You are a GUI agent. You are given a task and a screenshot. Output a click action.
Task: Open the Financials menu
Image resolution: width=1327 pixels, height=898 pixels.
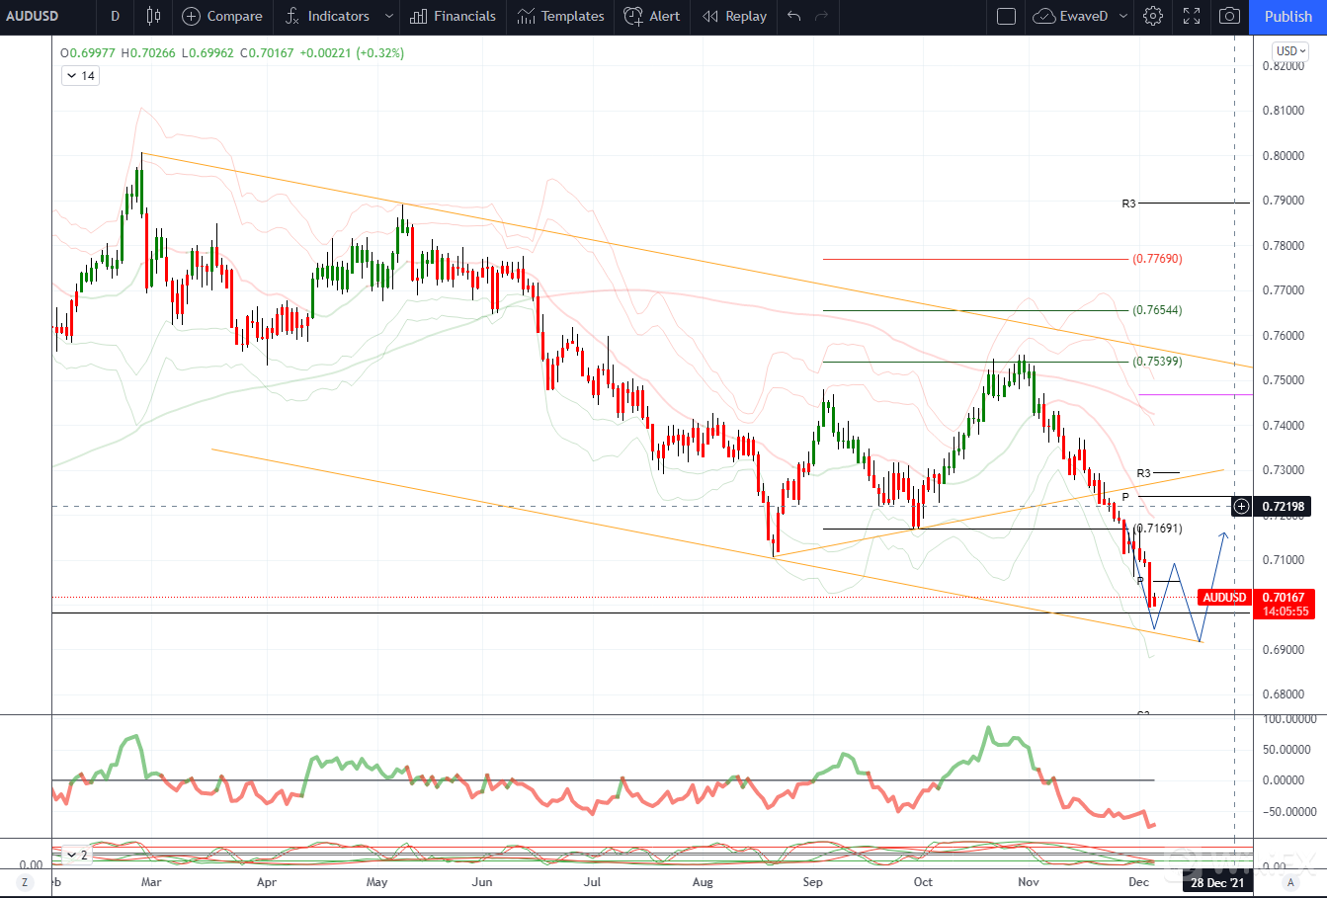point(453,16)
